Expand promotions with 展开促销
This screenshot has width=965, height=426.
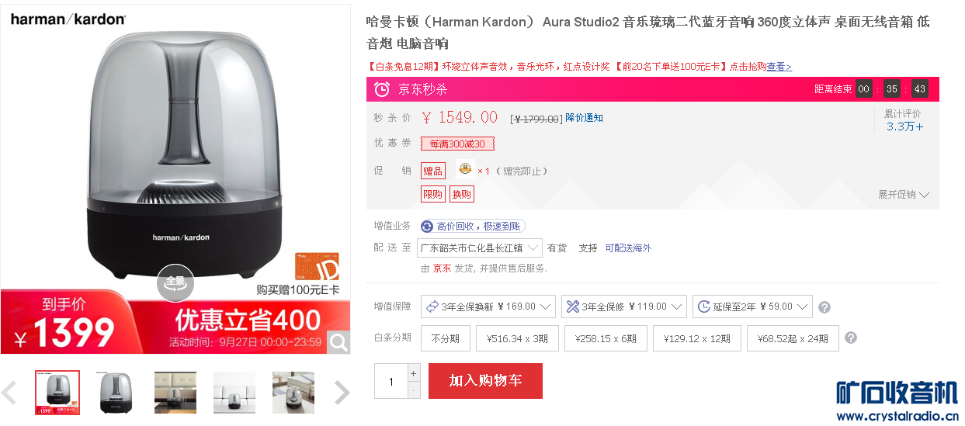pos(903,195)
